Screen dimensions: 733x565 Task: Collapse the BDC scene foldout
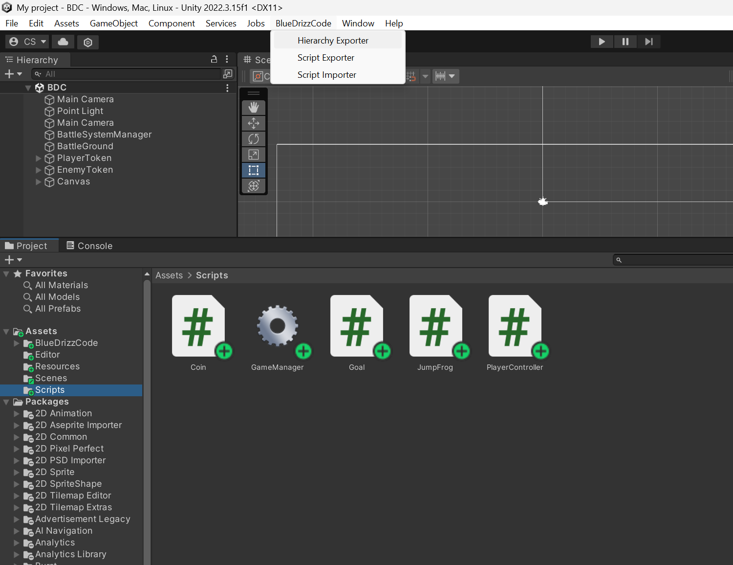click(x=28, y=88)
